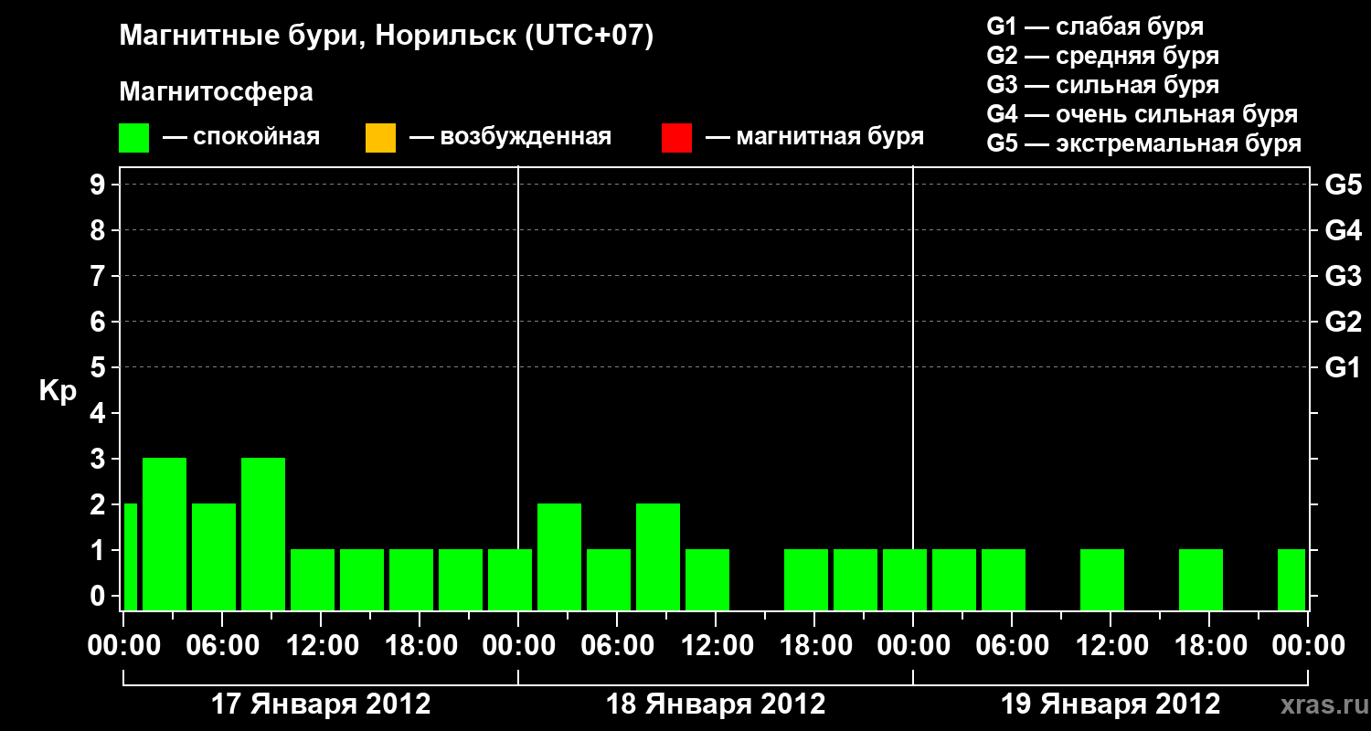Click the '— возбужденная' legend label
1371x731 pixels.
(510, 137)
